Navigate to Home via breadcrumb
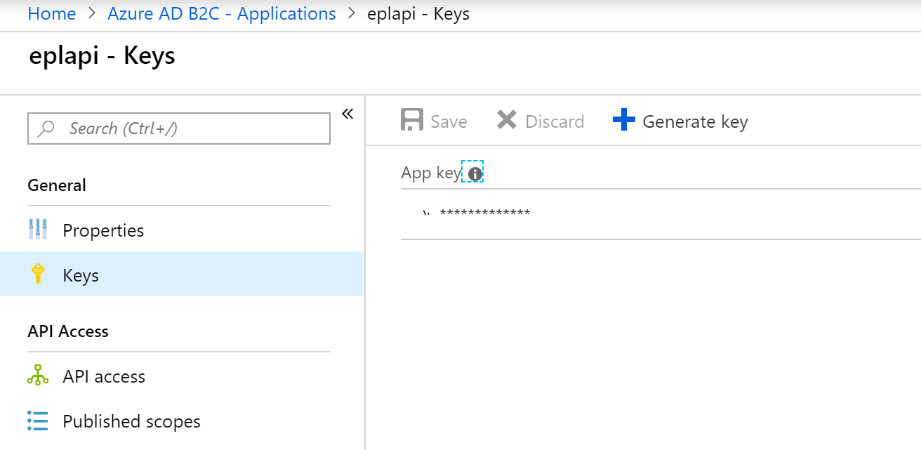 (x=52, y=13)
